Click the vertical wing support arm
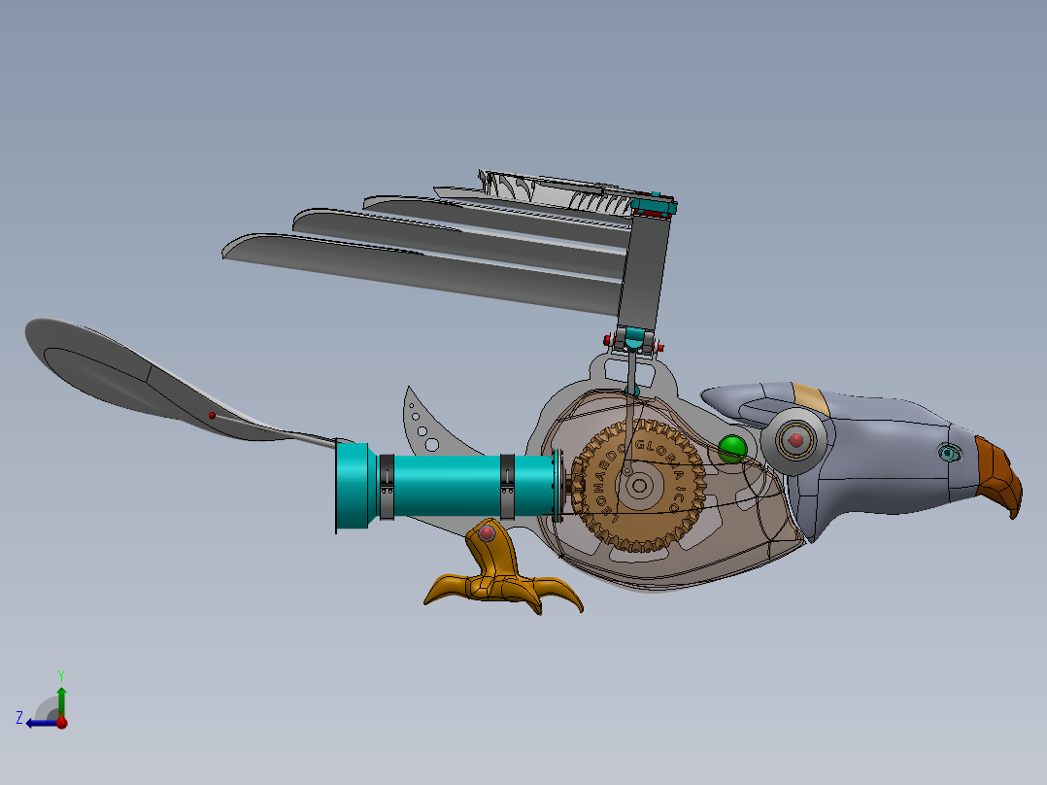Screen dimensions: 1047x785 644,277
